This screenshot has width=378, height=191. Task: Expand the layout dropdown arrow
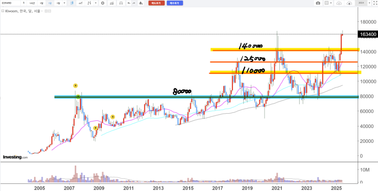coord(331,3)
